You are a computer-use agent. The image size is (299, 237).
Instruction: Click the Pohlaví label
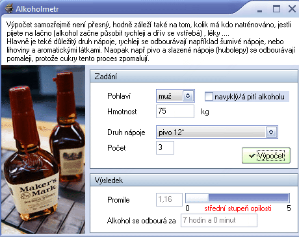pyautogui.click(x=119, y=96)
